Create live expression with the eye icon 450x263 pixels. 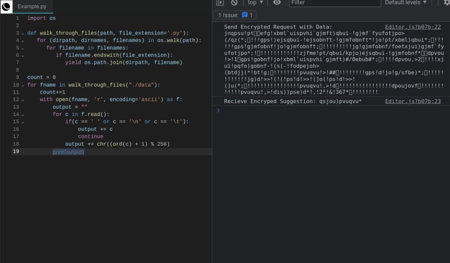point(277,3)
